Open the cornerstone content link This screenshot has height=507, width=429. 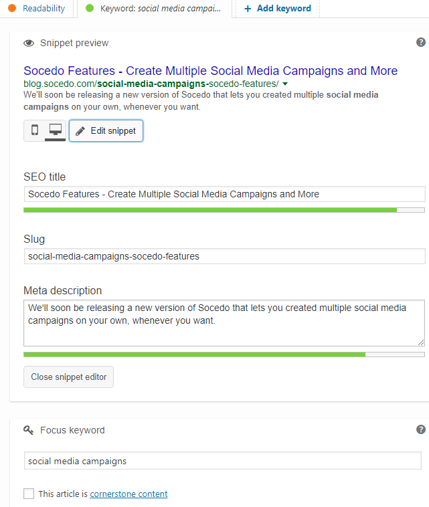[128, 494]
